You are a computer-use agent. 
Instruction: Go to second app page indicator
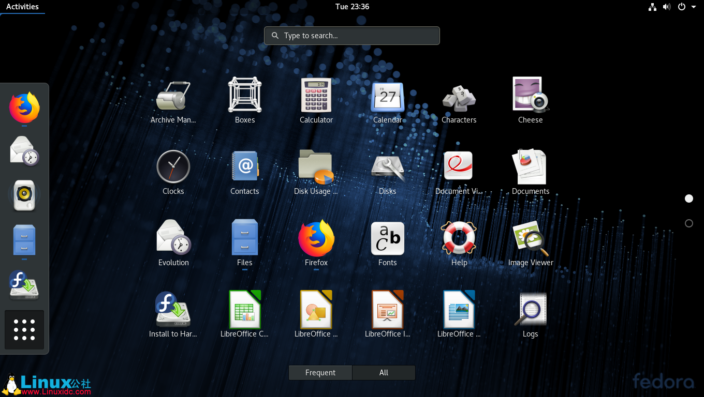pos(689,223)
